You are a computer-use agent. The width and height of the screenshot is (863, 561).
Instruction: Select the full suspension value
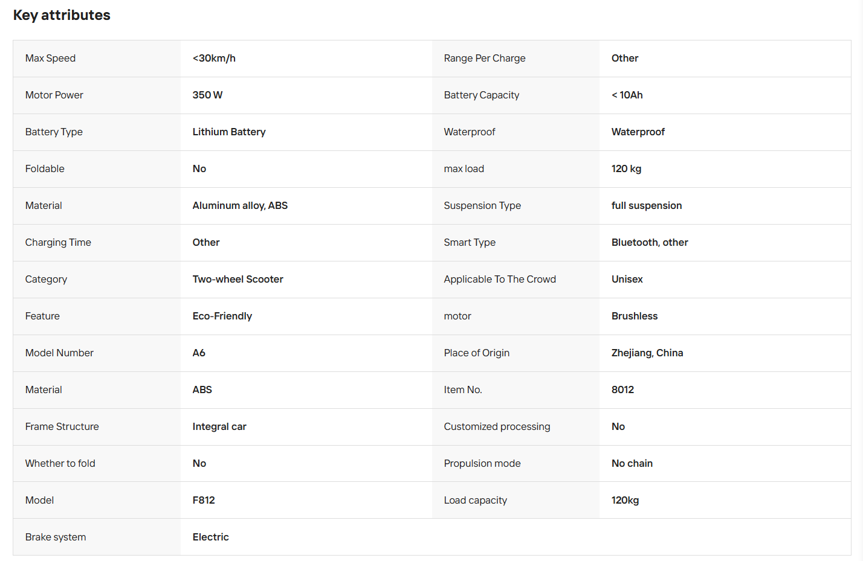pyautogui.click(x=647, y=206)
